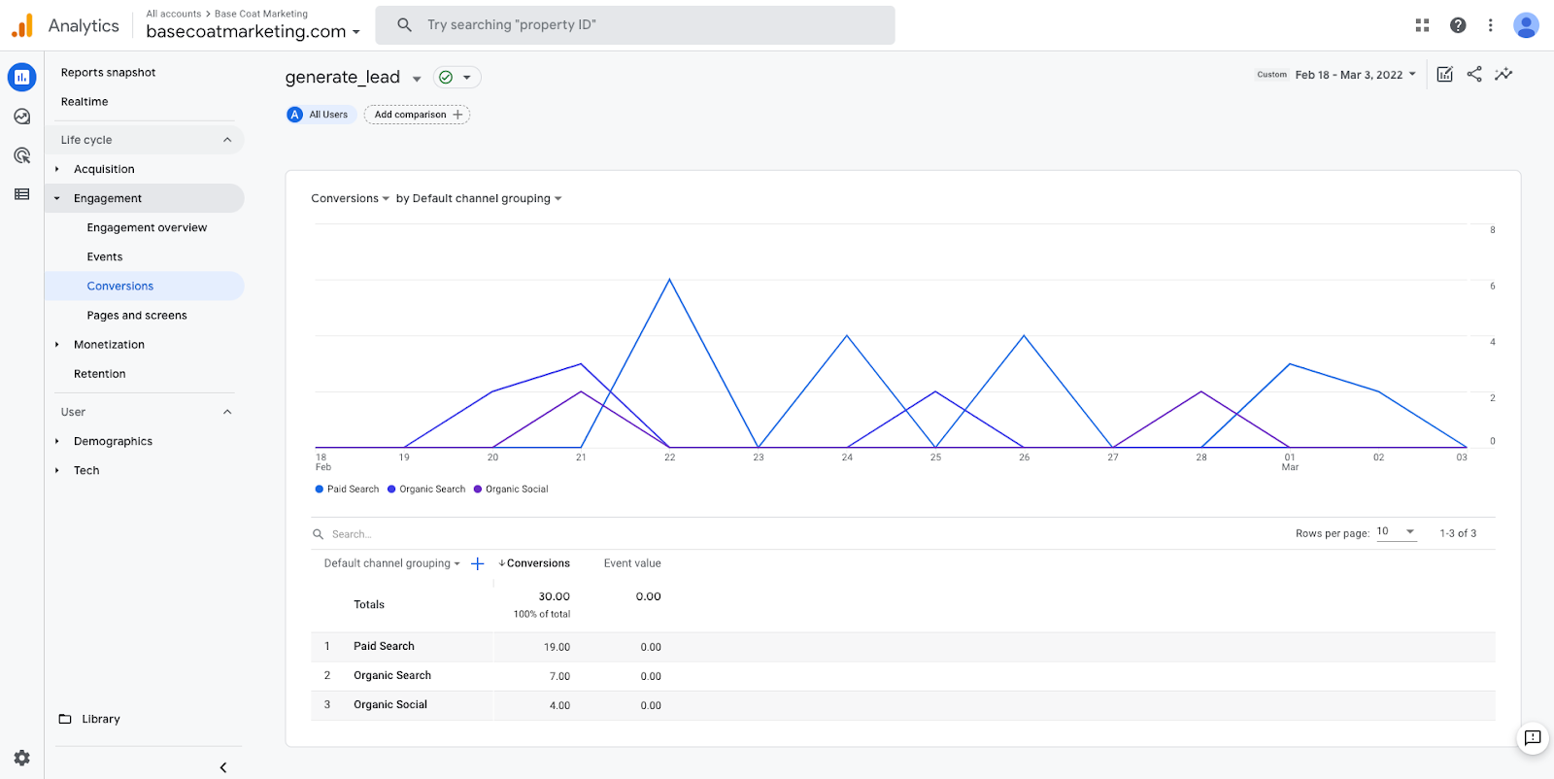The height and width of the screenshot is (779, 1554).
Task: Toggle the Organic Search legend color dot
Action: pyautogui.click(x=391, y=490)
